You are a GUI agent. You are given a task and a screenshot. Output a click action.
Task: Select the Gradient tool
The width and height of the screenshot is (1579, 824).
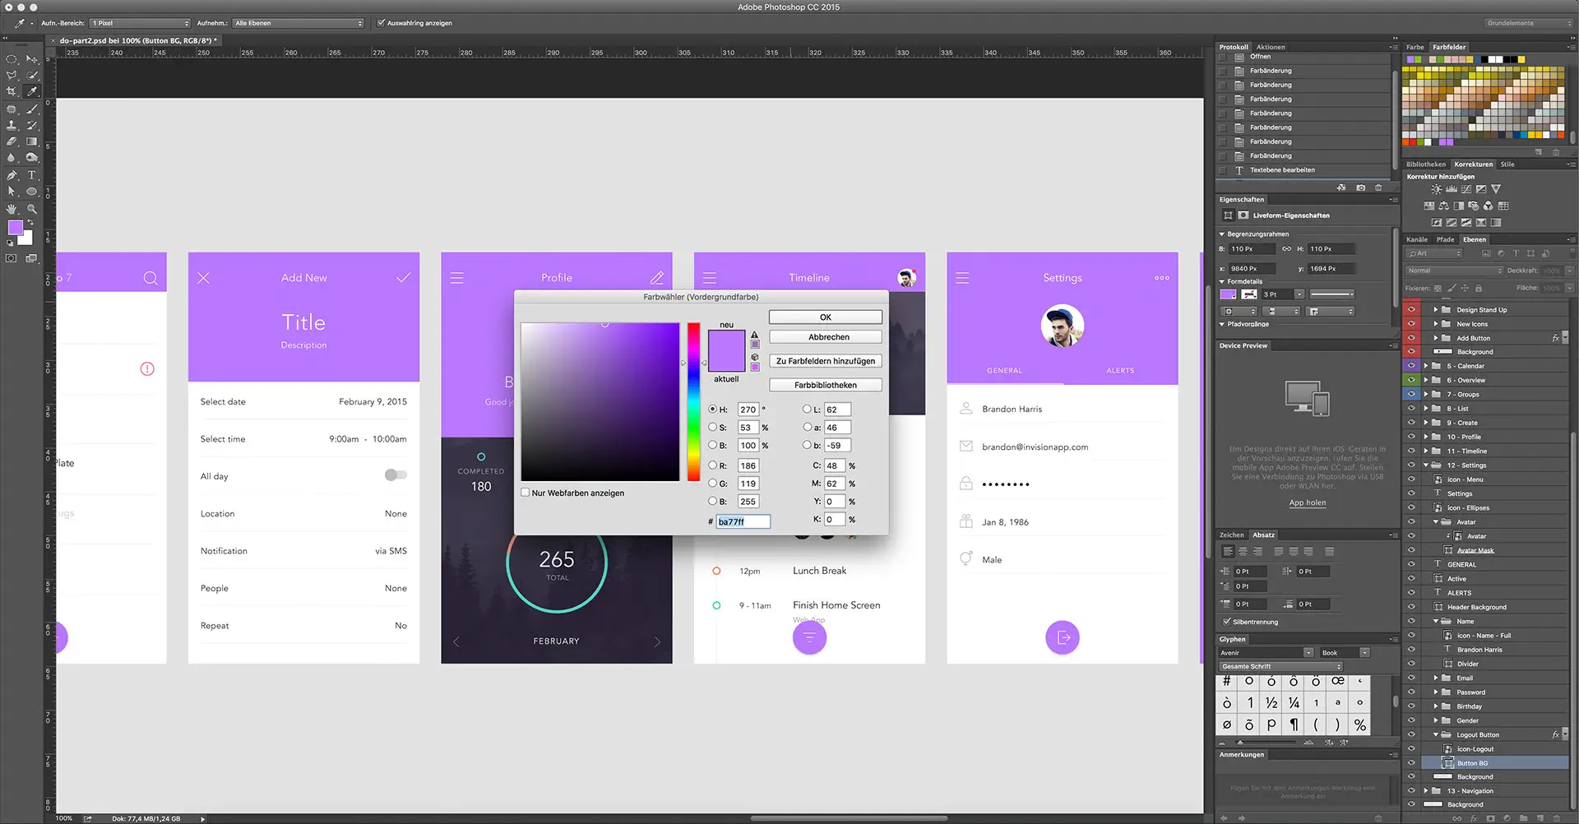point(32,141)
